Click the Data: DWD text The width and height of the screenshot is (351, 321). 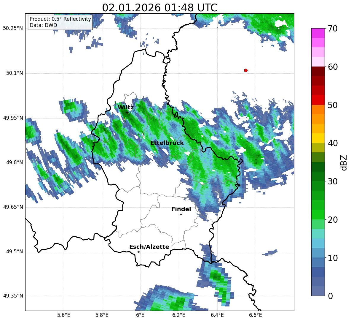43,25
